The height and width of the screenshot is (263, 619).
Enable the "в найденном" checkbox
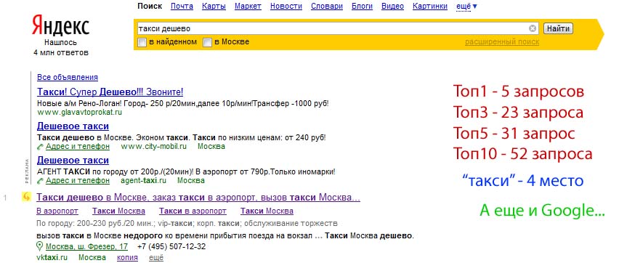pyautogui.click(x=142, y=42)
